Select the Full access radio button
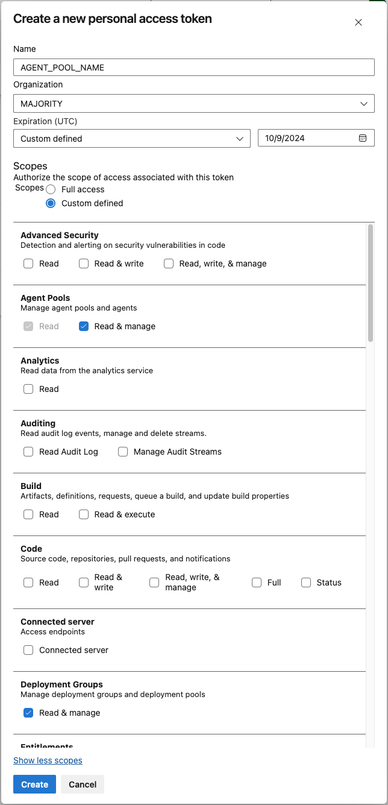This screenshot has width=388, height=805. (x=51, y=189)
